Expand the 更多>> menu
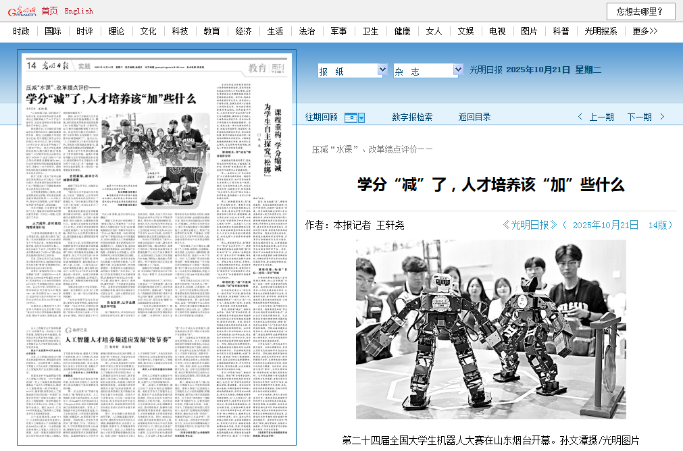 (644, 31)
